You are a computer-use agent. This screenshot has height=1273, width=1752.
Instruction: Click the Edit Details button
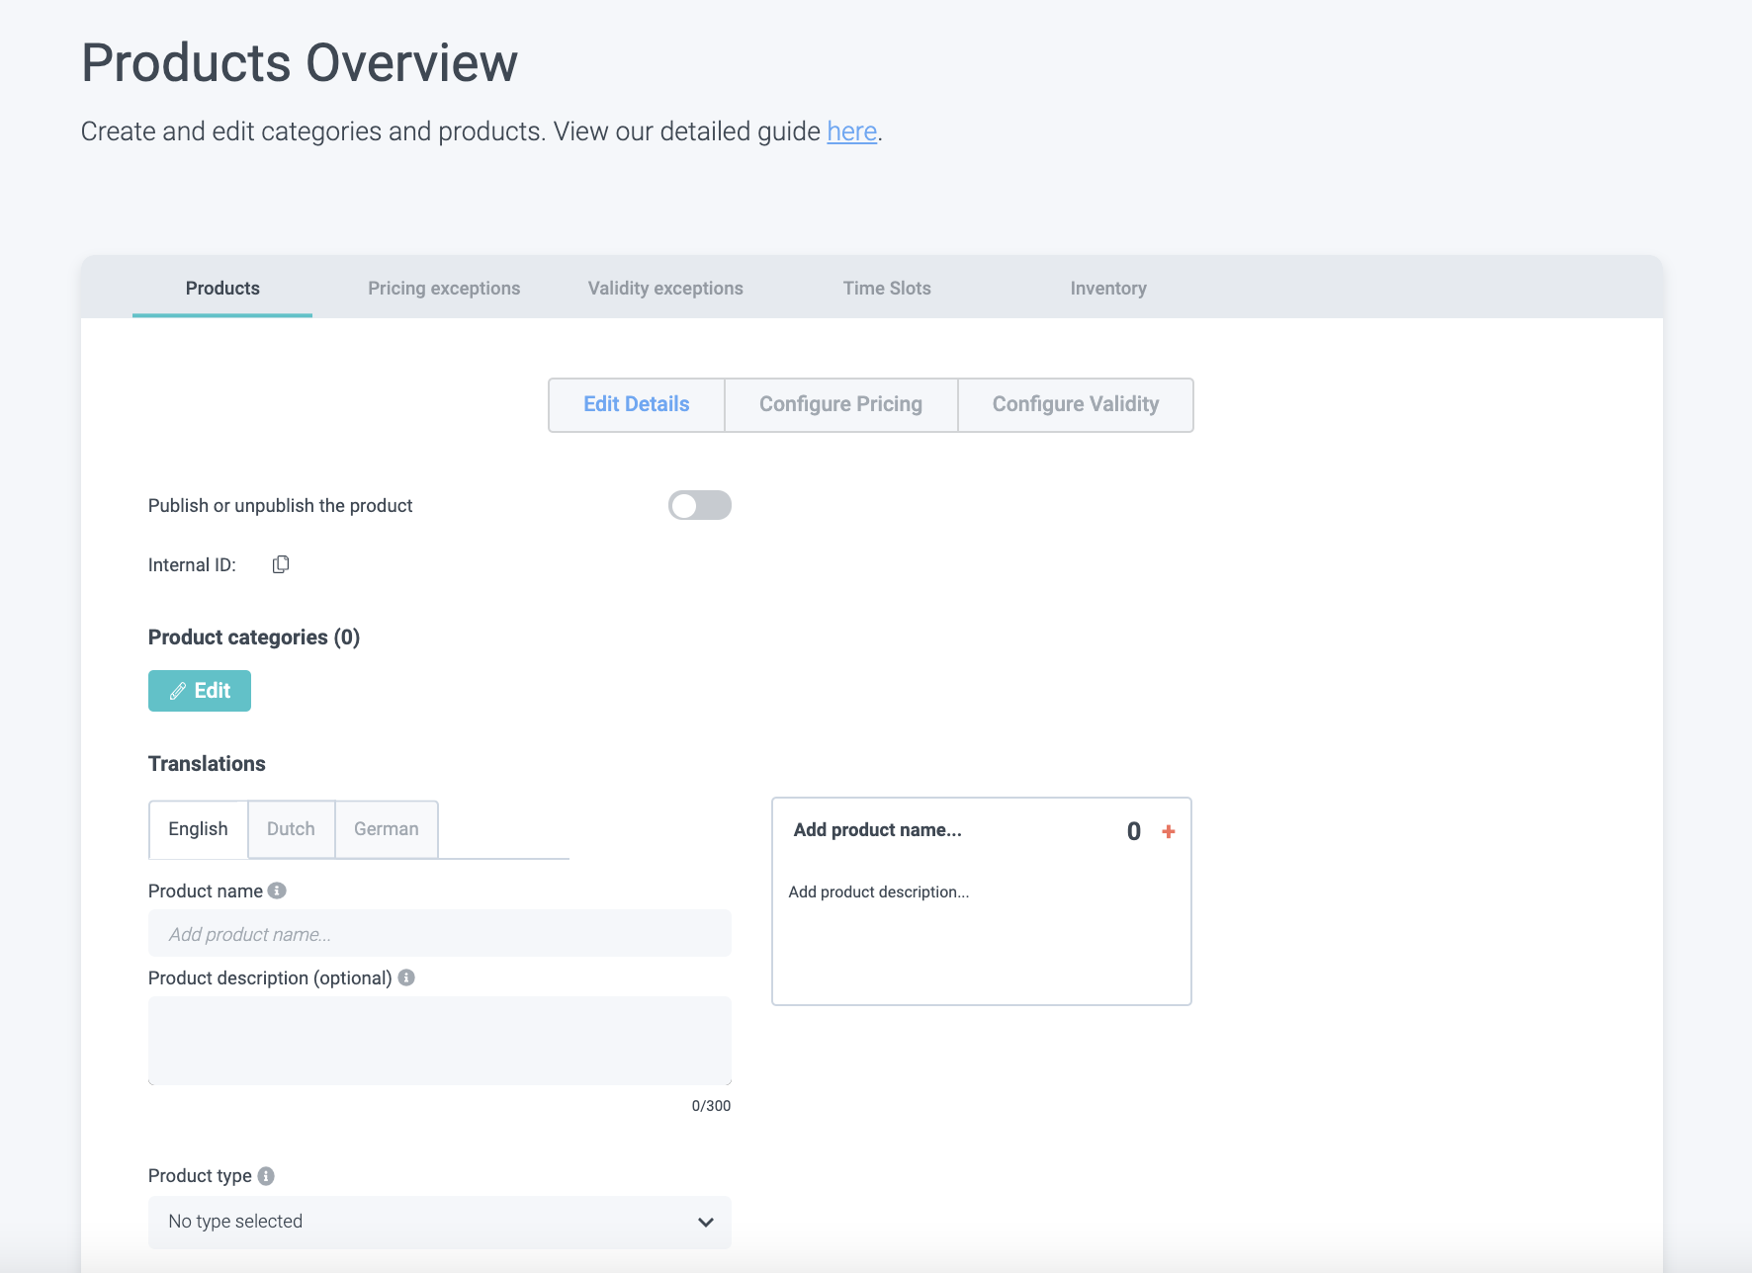(637, 404)
